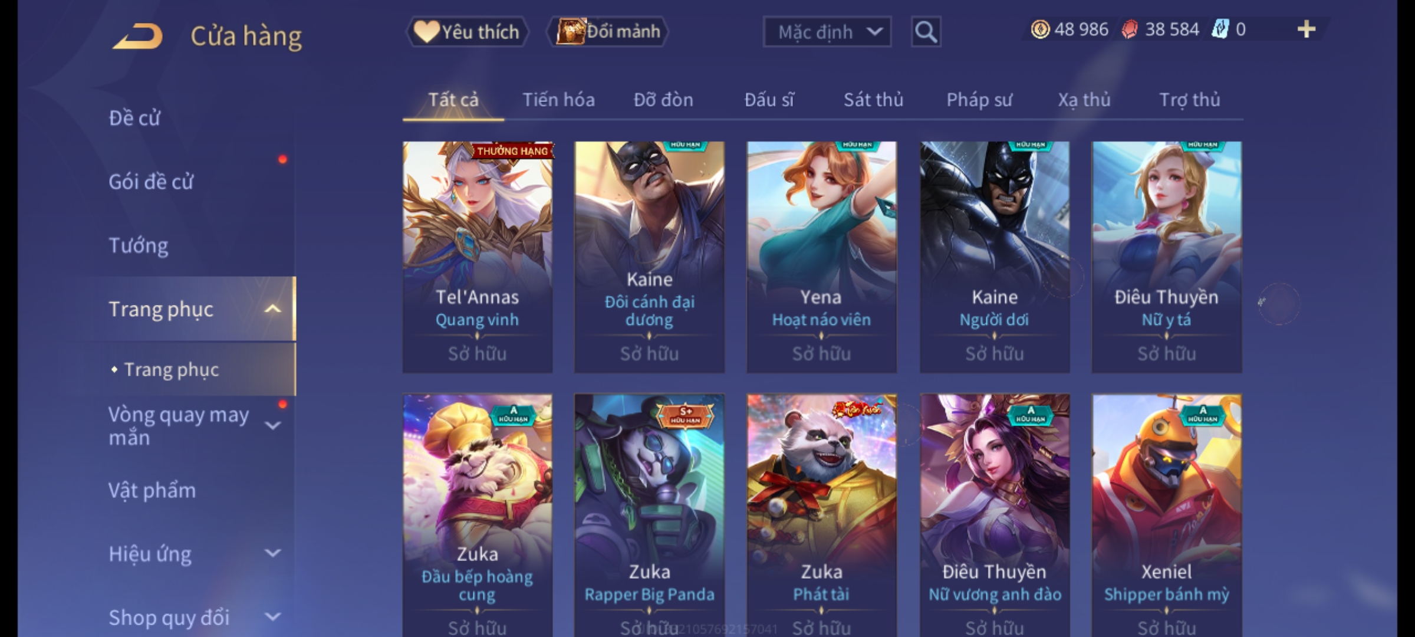Expand Vòng quay may mắn section

(x=272, y=425)
